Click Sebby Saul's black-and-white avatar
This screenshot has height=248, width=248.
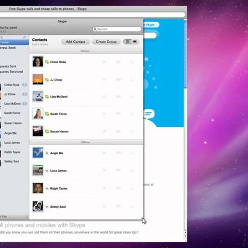point(38,206)
